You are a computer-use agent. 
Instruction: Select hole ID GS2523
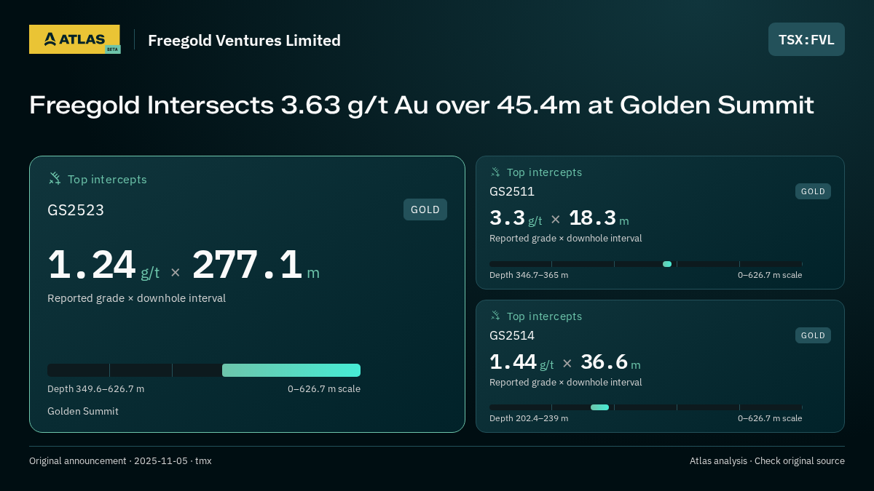[76, 210]
